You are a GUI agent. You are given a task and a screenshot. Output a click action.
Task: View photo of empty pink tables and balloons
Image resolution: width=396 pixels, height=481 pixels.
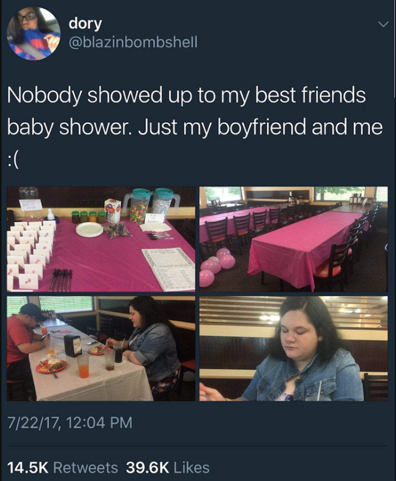(x=293, y=239)
